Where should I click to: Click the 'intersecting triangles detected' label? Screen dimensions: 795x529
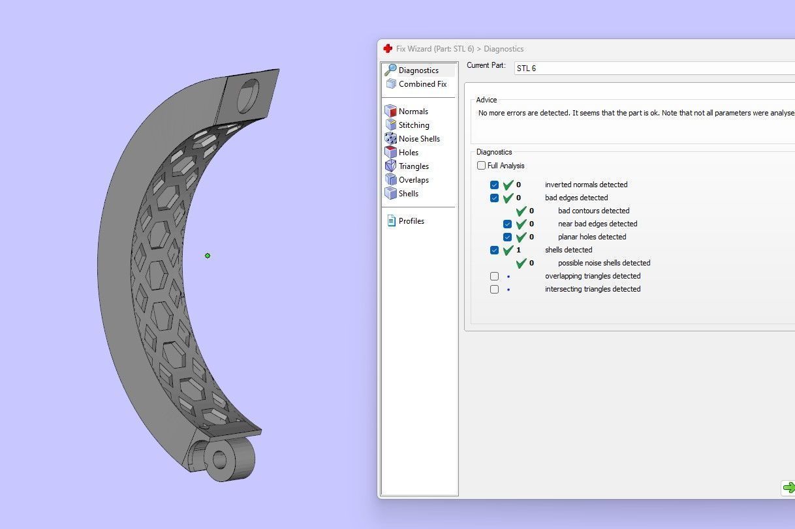pos(593,289)
